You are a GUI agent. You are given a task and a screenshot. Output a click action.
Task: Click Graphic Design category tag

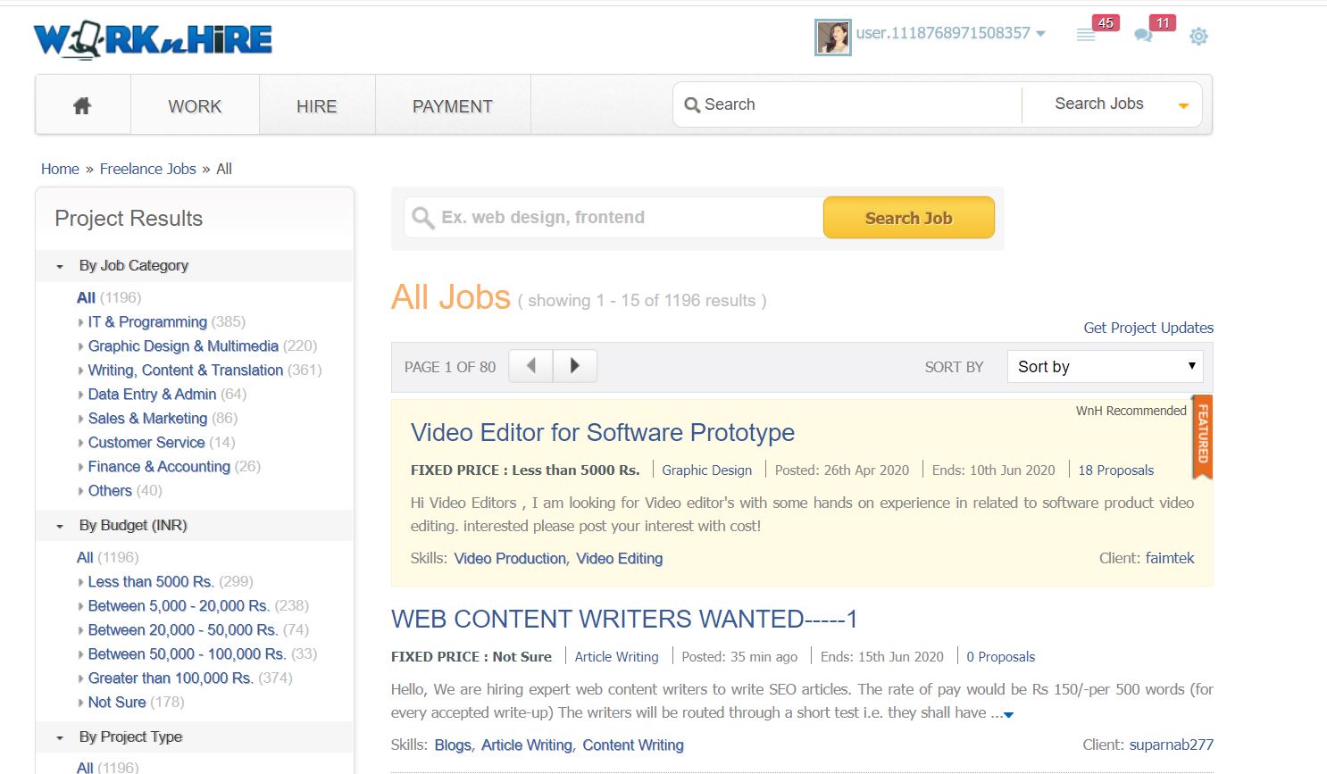707,470
